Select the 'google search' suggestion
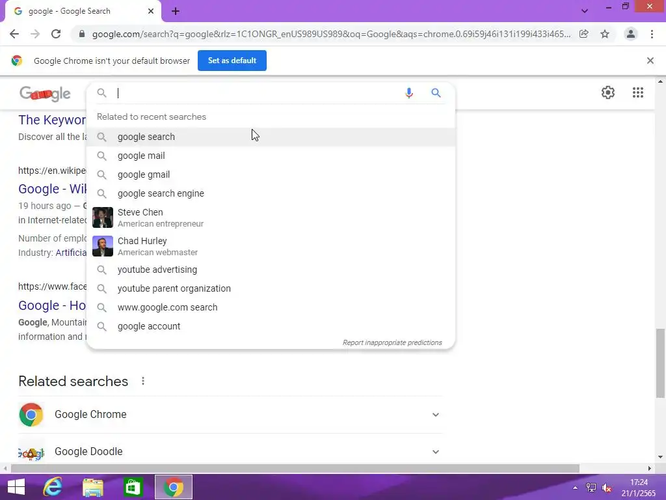This screenshot has width=666, height=500. [x=271, y=137]
